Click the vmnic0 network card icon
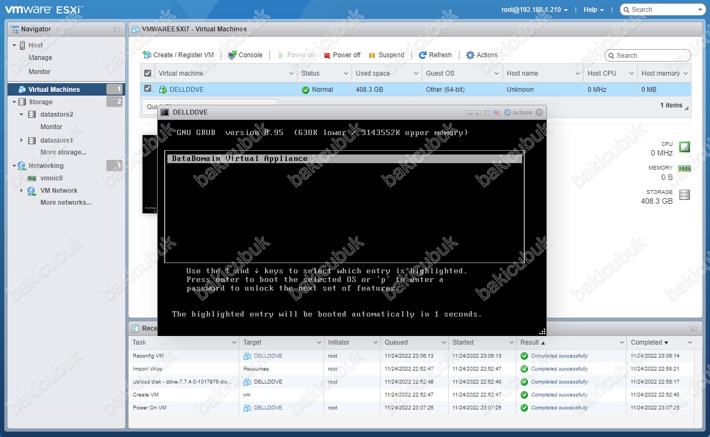710x437 pixels. 32,178
